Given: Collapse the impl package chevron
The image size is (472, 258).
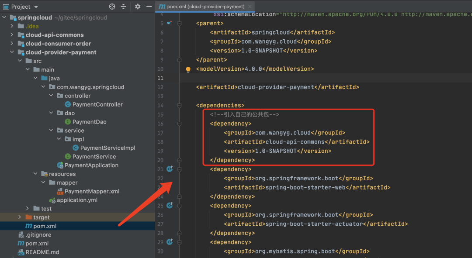Looking at the screenshot, I should 59,139.
